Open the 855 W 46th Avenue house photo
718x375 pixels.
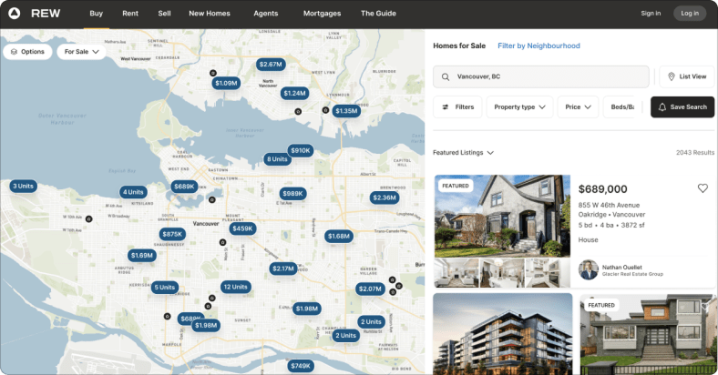(x=502, y=216)
